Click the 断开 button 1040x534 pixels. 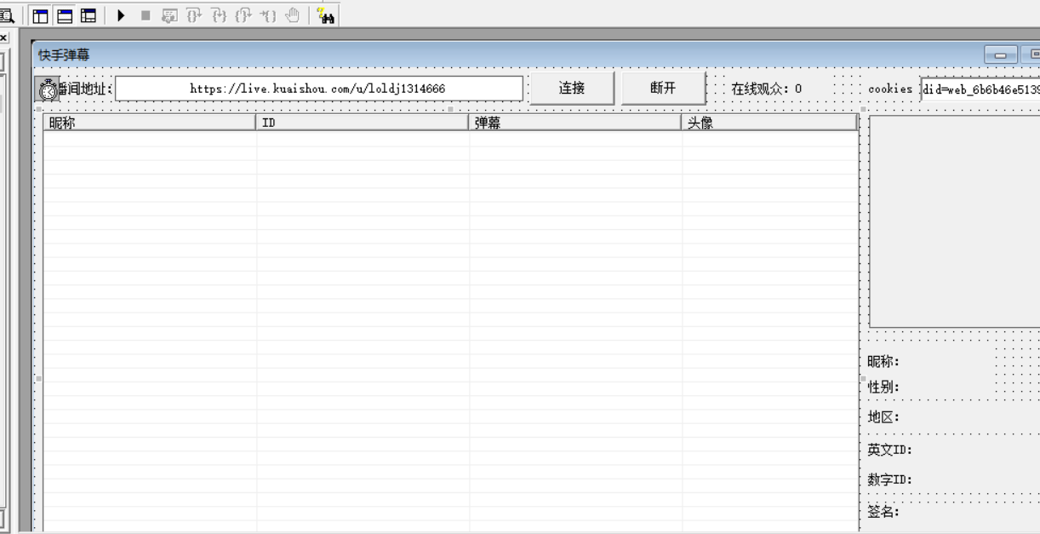click(663, 88)
